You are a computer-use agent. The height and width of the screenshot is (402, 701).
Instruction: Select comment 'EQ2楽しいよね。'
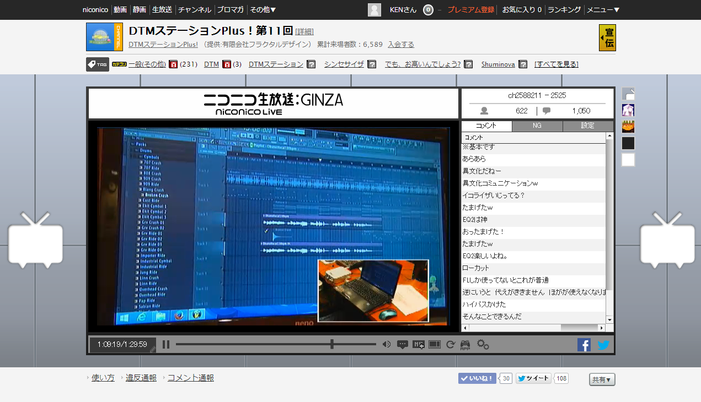533,256
